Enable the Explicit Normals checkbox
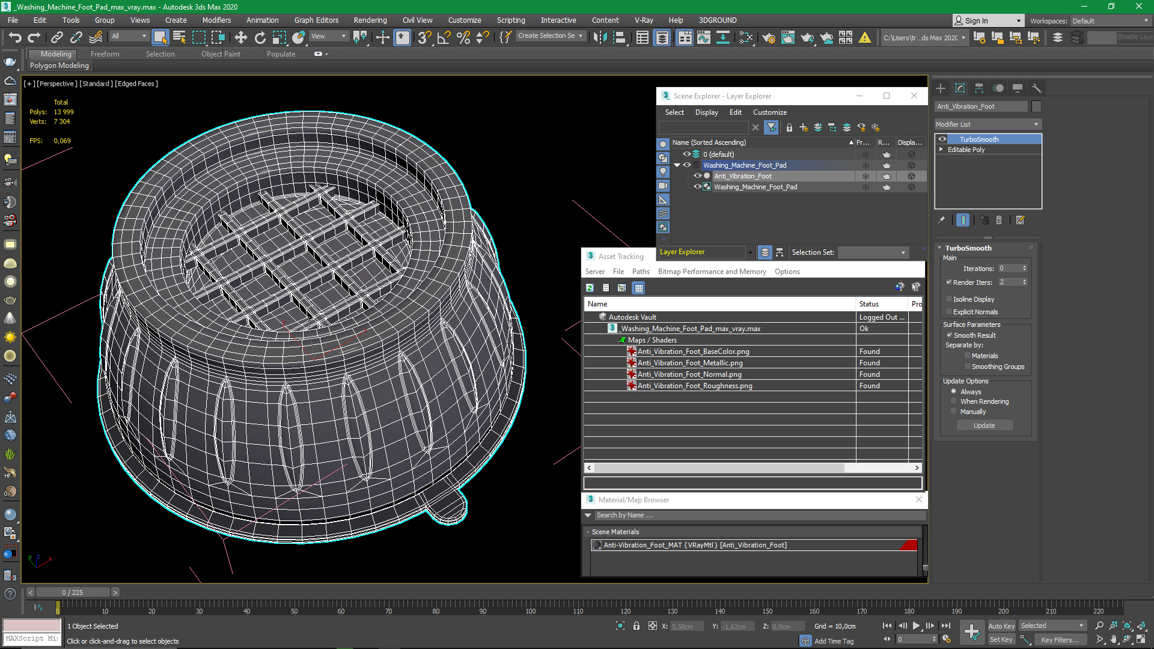This screenshot has width=1154, height=649. [949, 312]
